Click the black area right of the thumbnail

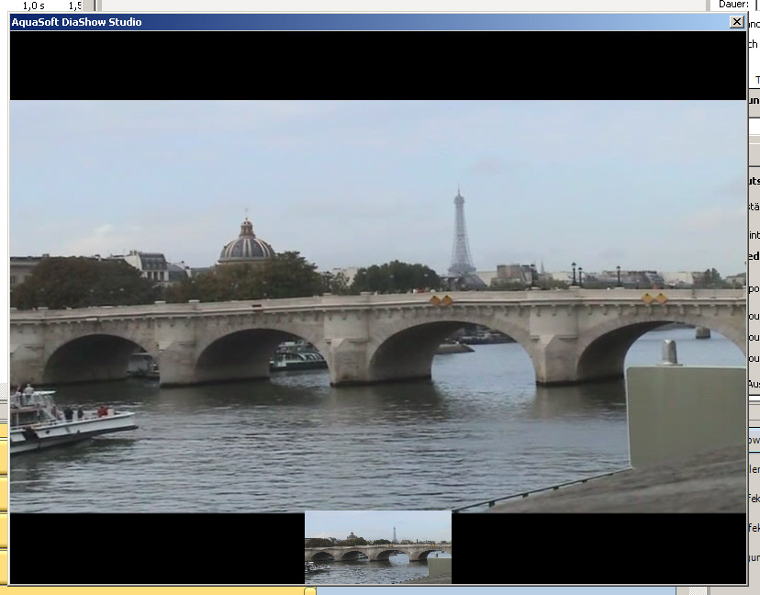click(x=598, y=548)
